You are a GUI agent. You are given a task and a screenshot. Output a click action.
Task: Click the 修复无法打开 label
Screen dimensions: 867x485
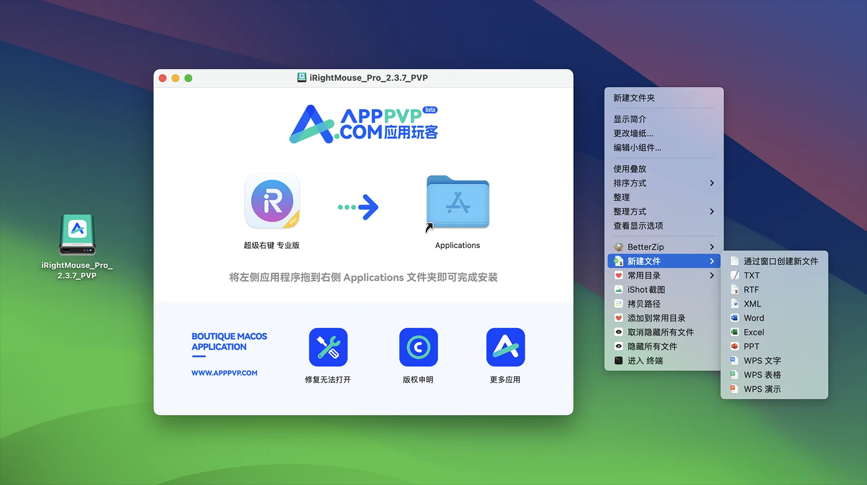328,380
